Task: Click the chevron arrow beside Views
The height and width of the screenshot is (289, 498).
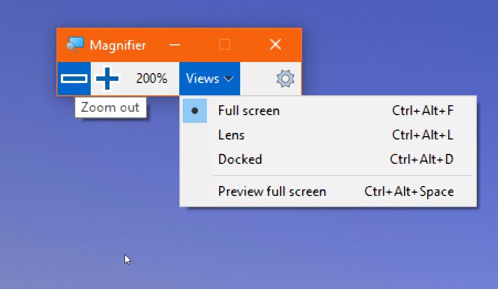Action: point(229,79)
